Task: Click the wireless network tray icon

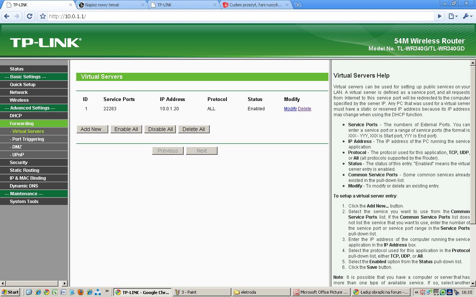Action: 430,292
